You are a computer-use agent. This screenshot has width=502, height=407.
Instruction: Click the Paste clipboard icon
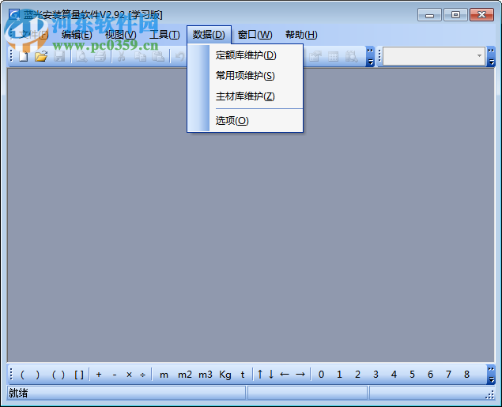pos(158,57)
